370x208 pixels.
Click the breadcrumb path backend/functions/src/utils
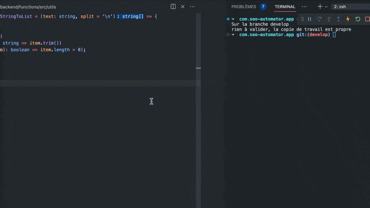(28, 7)
